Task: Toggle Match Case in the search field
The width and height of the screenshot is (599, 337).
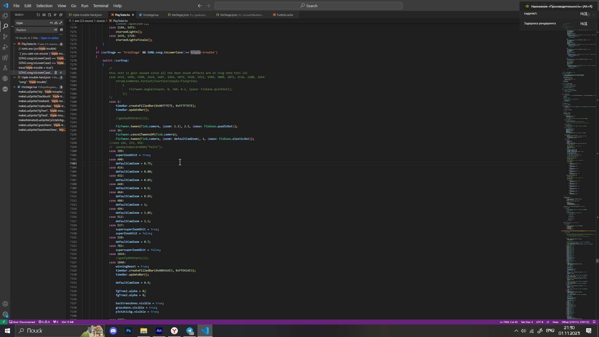Action: [x=51, y=22]
